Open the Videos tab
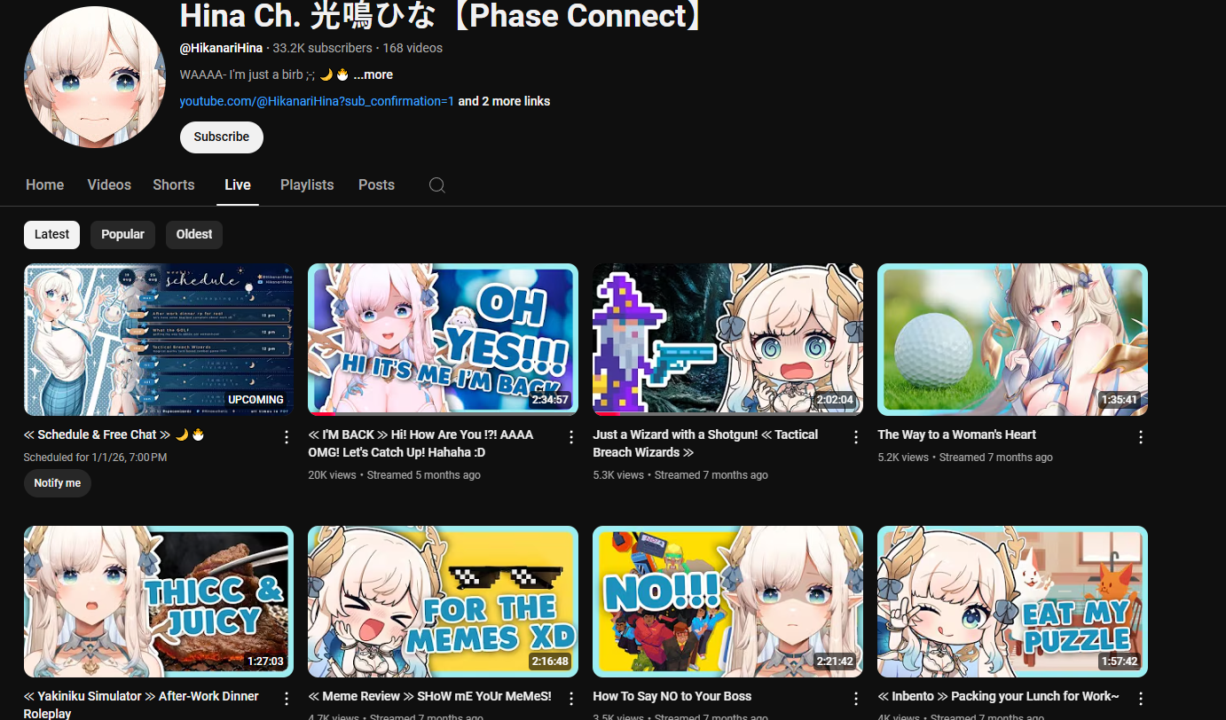The height and width of the screenshot is (720, 1226). [109, 184]
